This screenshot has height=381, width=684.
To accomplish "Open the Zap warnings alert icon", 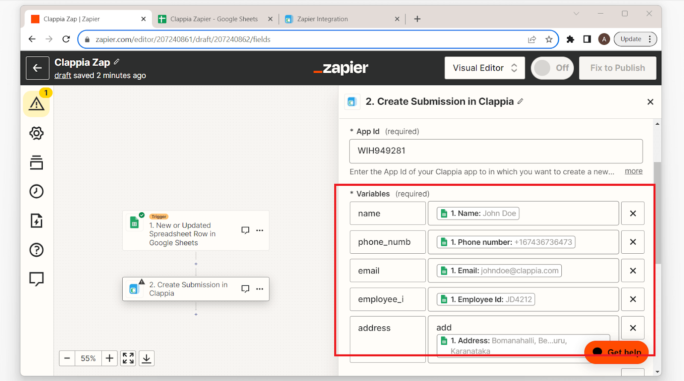I will [x=36, y=104].
